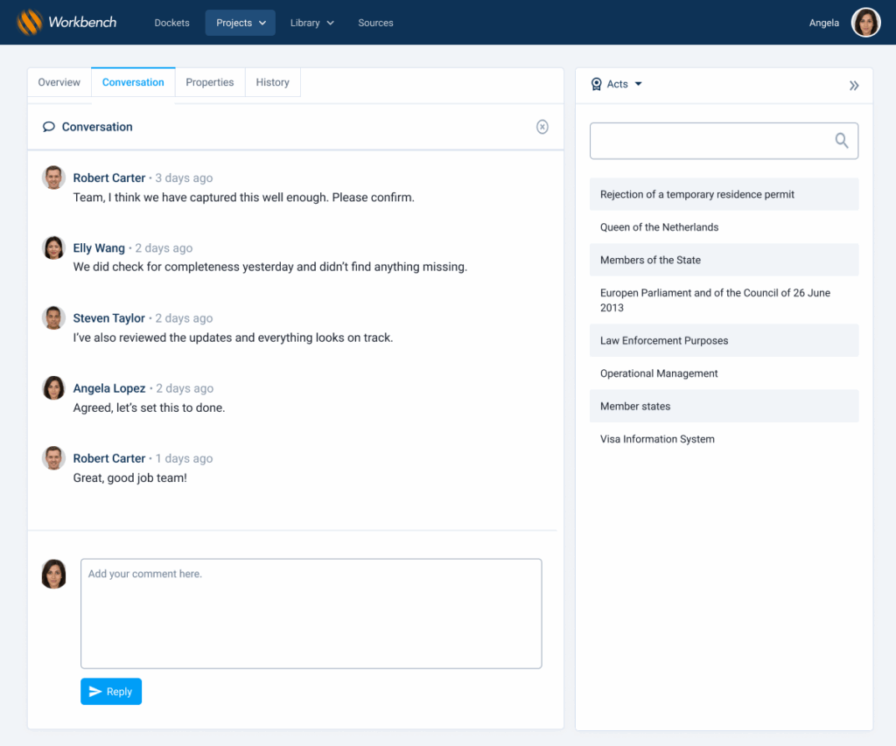
Task: Click Elly Wang's avatar in the conversation
Action: click(x=54, y=248)
